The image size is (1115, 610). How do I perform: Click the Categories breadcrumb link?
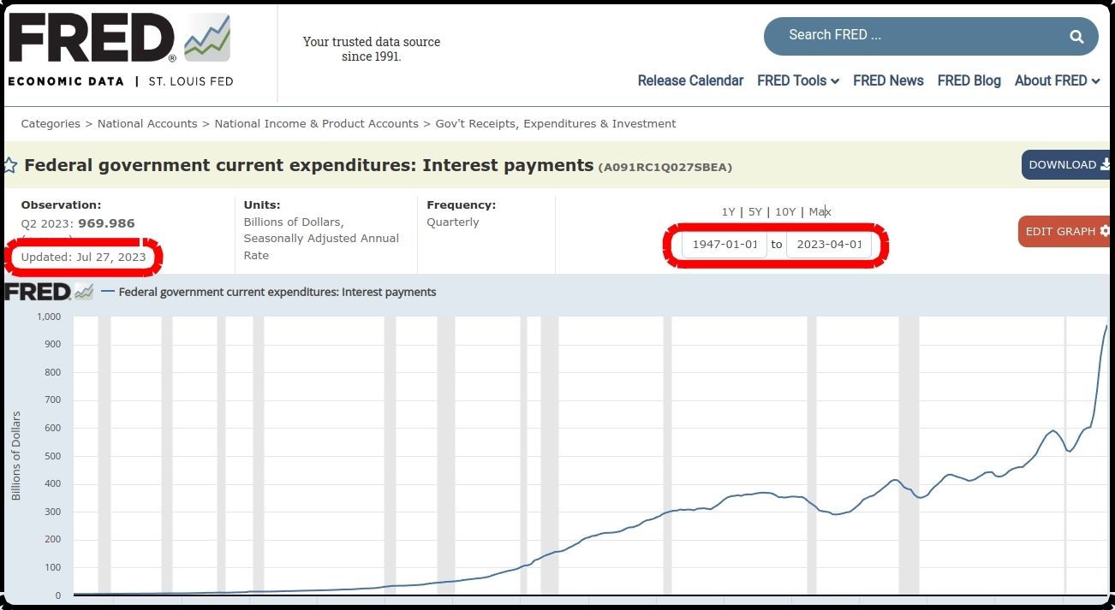tap(51, 124)
